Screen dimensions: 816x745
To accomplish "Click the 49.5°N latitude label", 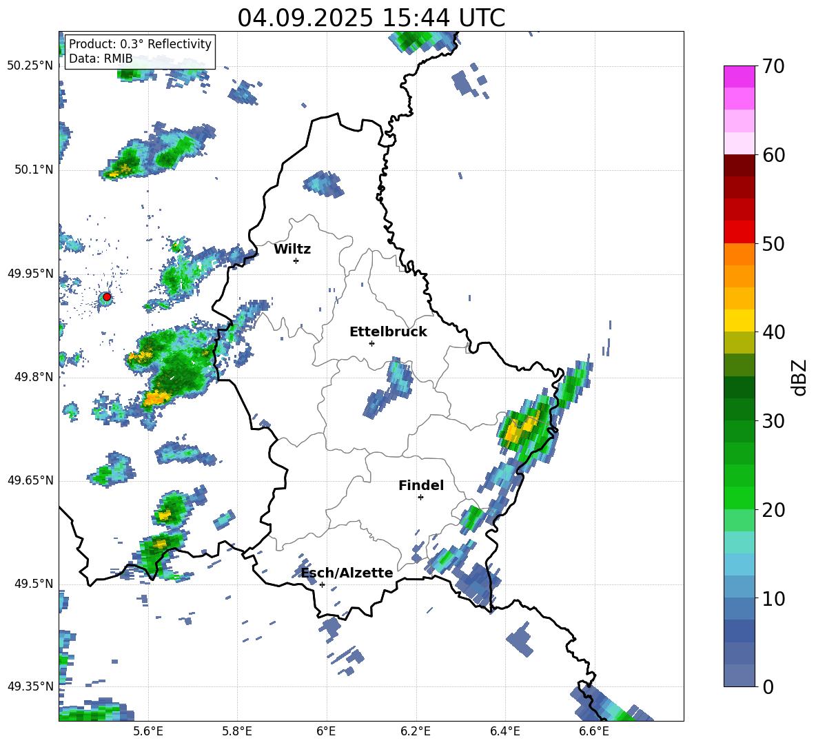I will pyautogui.click(x=33, y=584).
